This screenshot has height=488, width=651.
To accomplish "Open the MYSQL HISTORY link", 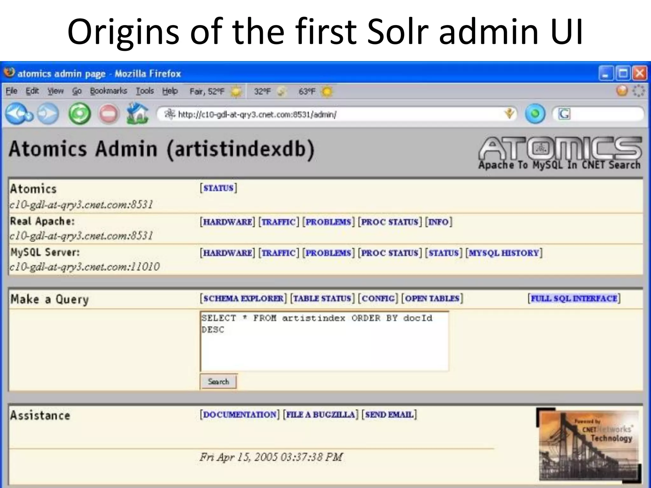I will point(504,253).
